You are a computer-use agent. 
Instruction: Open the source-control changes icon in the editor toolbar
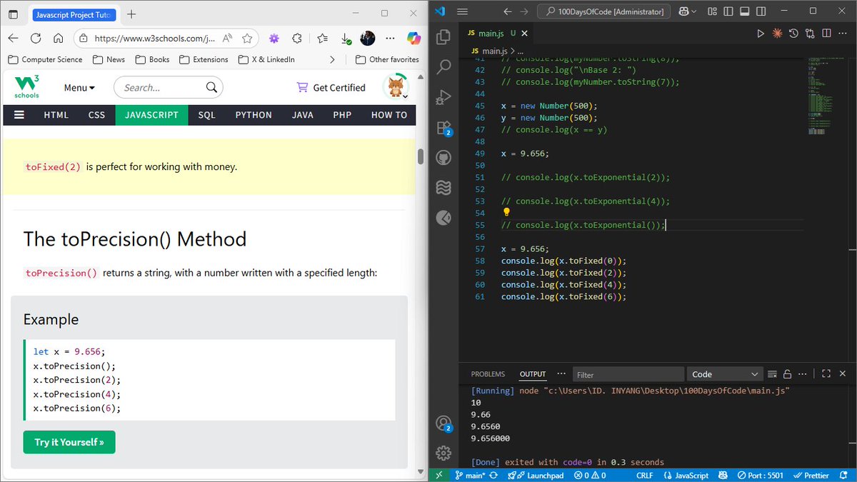tap(810, 34)
